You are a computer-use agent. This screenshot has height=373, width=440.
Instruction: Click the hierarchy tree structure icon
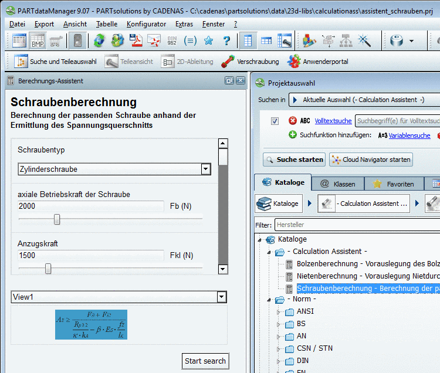pyautogui.click(x=346, y=41)
